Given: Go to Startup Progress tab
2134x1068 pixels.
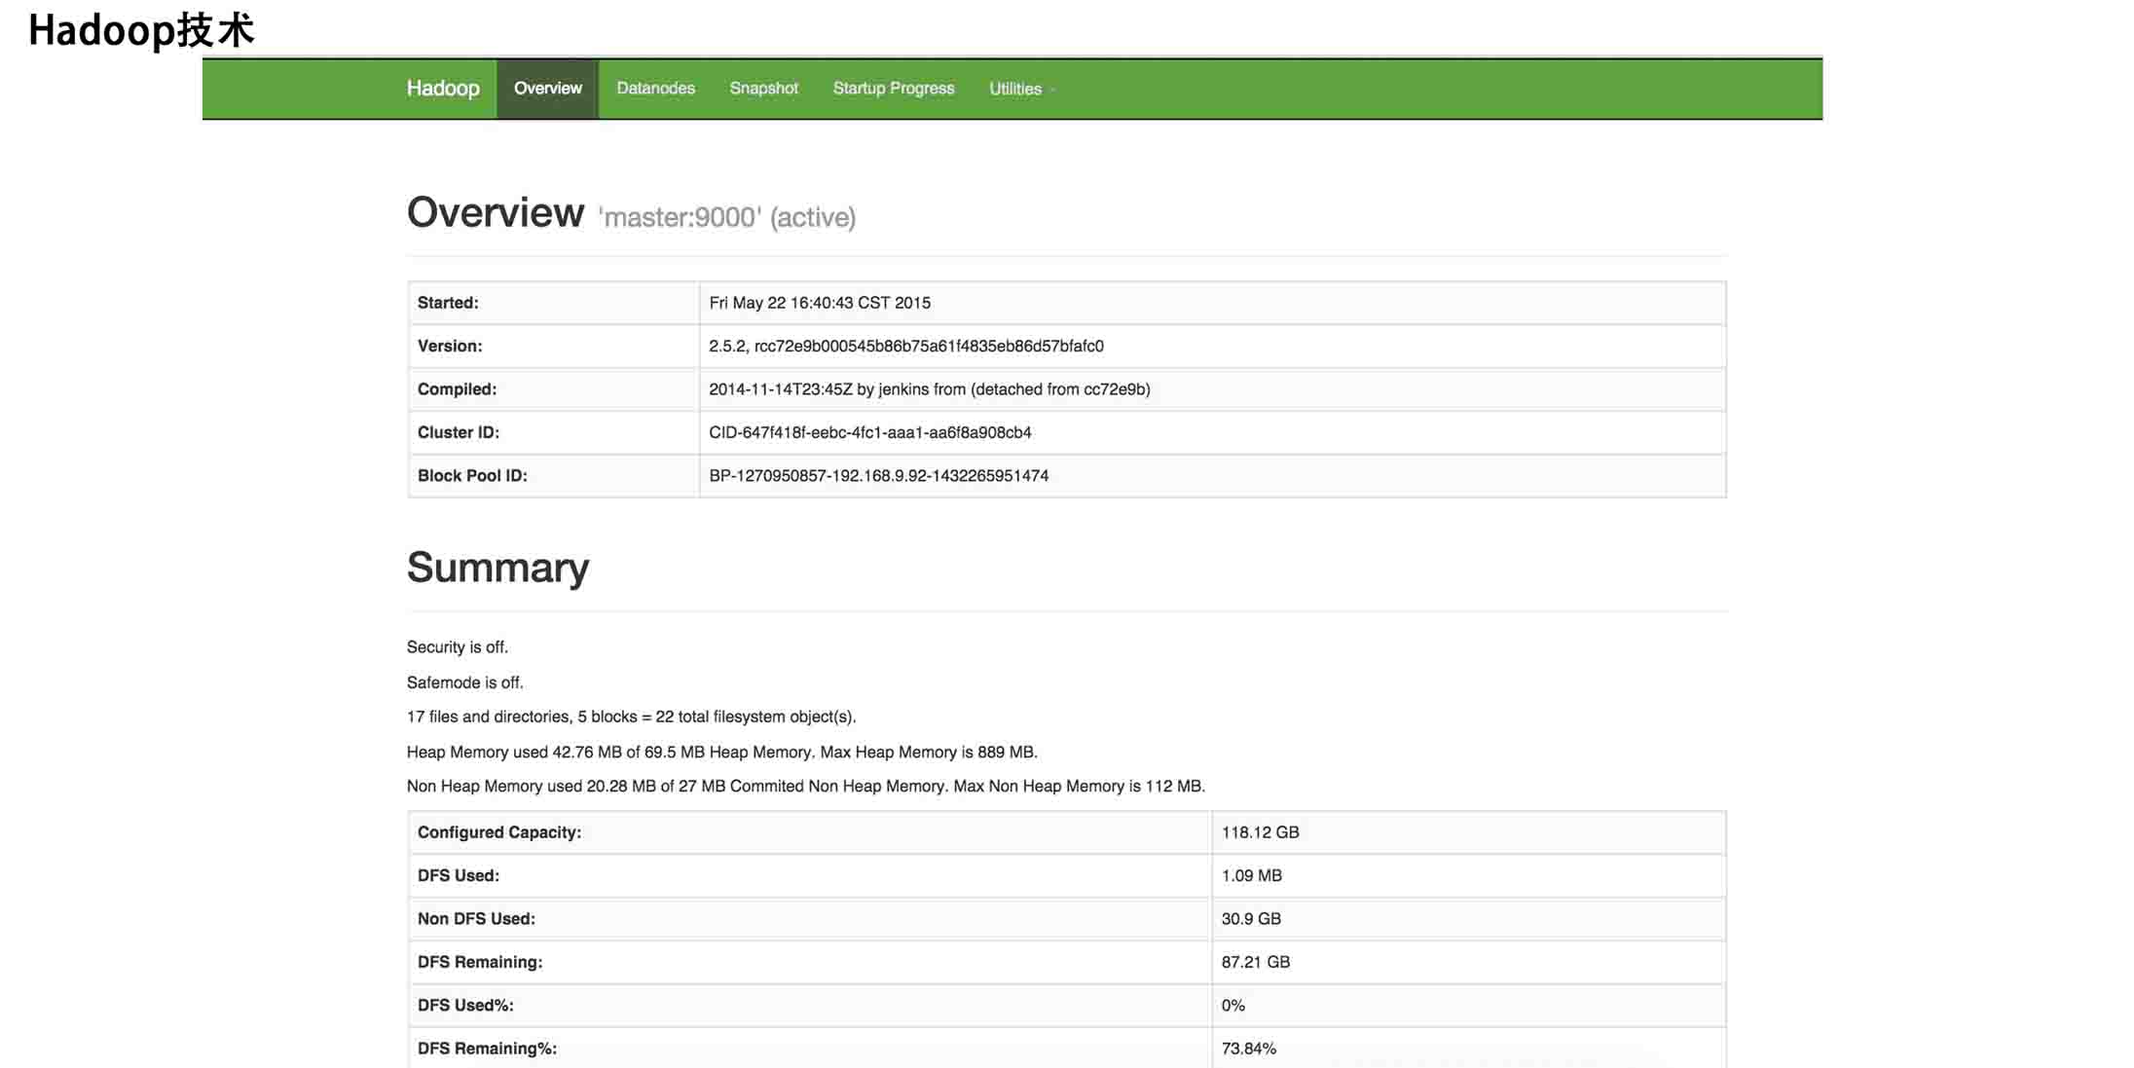Looking at the screenshot, I should (893, 89).
